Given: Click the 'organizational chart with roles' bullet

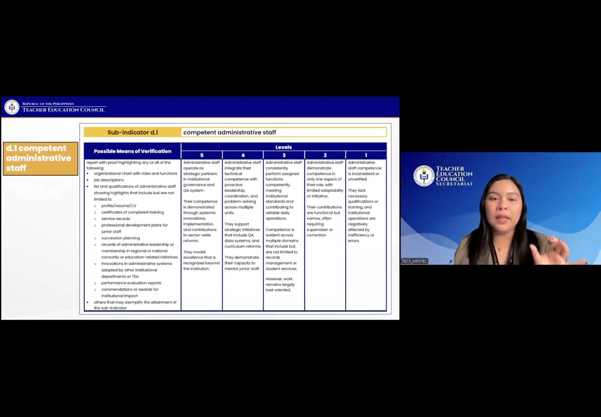Looking at the screenshot, I should (135, 173).
